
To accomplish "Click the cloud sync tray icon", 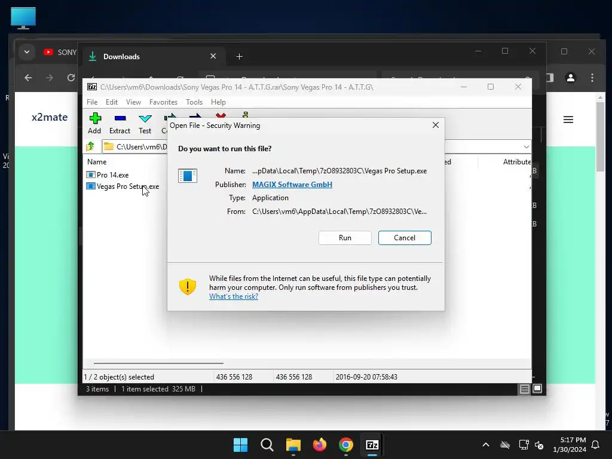I will pos(505,445).
